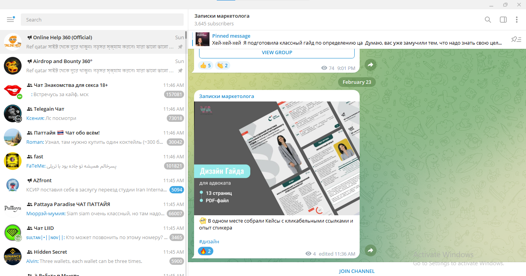The height and width of the screenshot is (276, 526).
Task: Click the Чат LIID green avatar
Action: tap(13, 233)
